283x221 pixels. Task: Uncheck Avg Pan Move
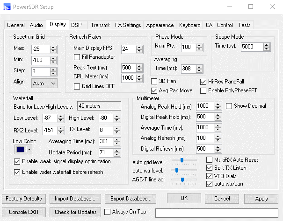[154, 90]
